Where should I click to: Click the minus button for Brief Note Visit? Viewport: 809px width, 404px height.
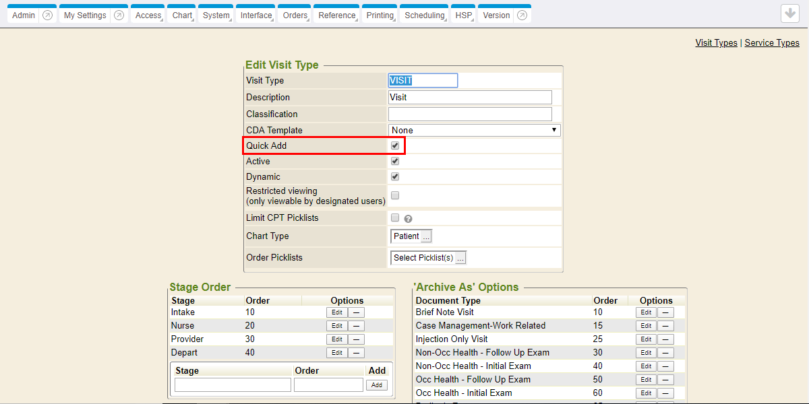[665, 312]
